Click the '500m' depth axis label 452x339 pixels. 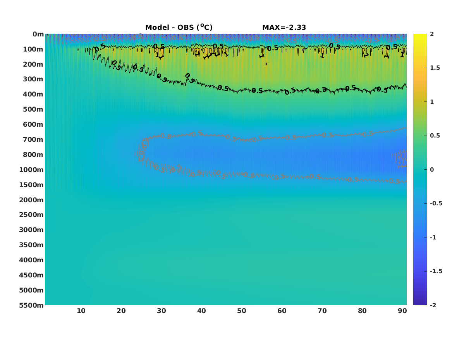(x=33, y=110)
